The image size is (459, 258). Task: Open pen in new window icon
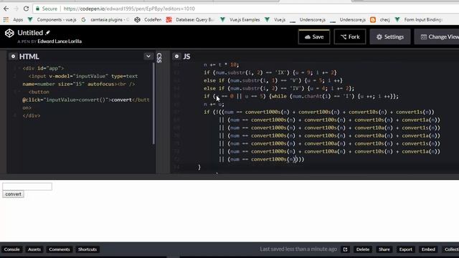coord(346,249)
